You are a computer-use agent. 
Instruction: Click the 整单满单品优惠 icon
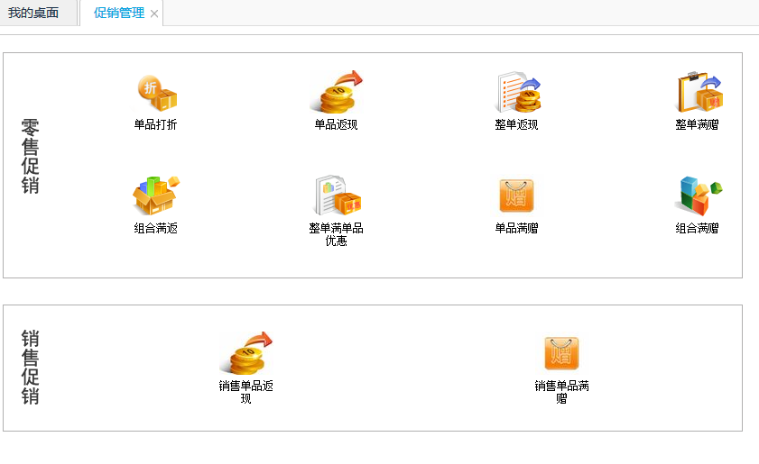coord(337,196)
